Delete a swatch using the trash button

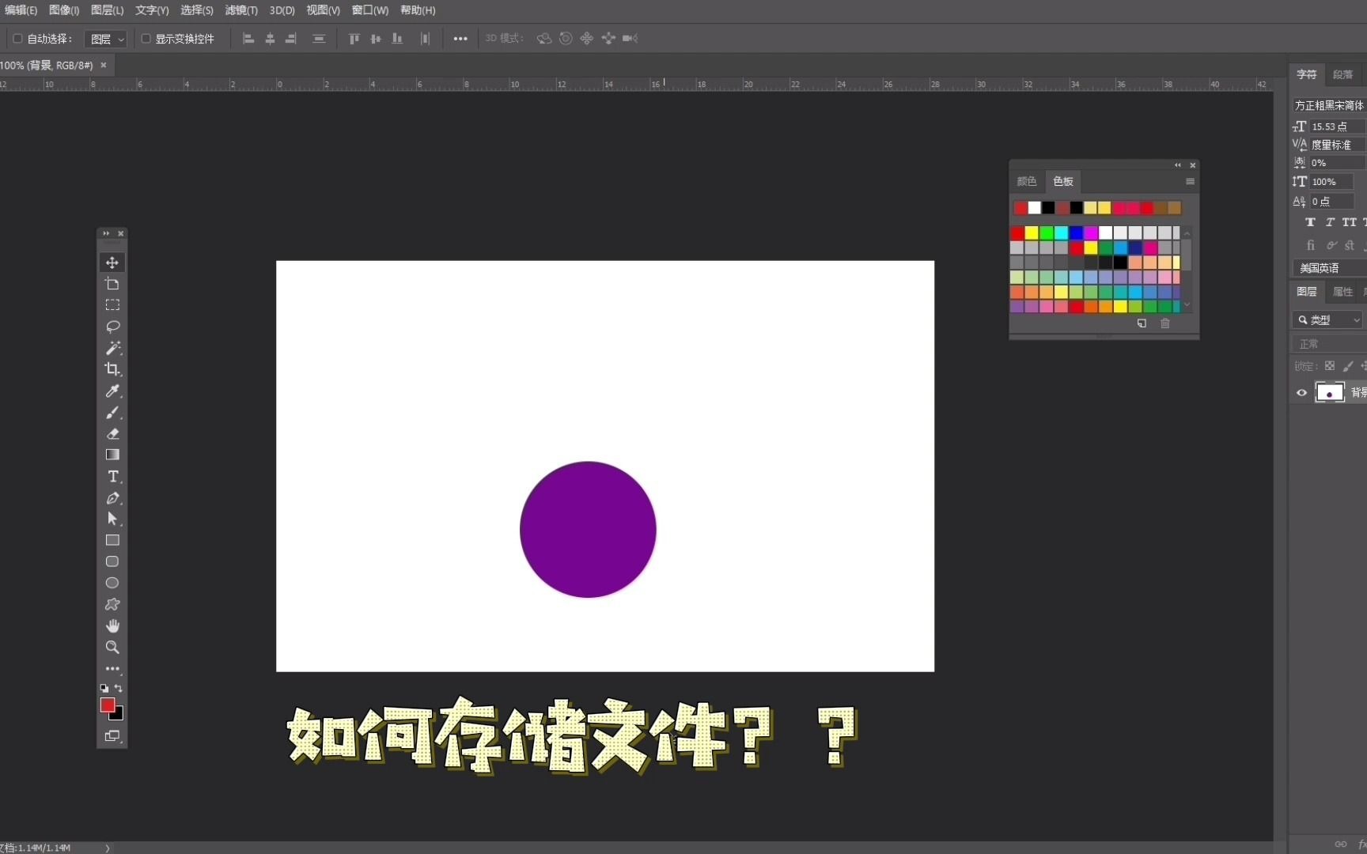click(1165, 323)
